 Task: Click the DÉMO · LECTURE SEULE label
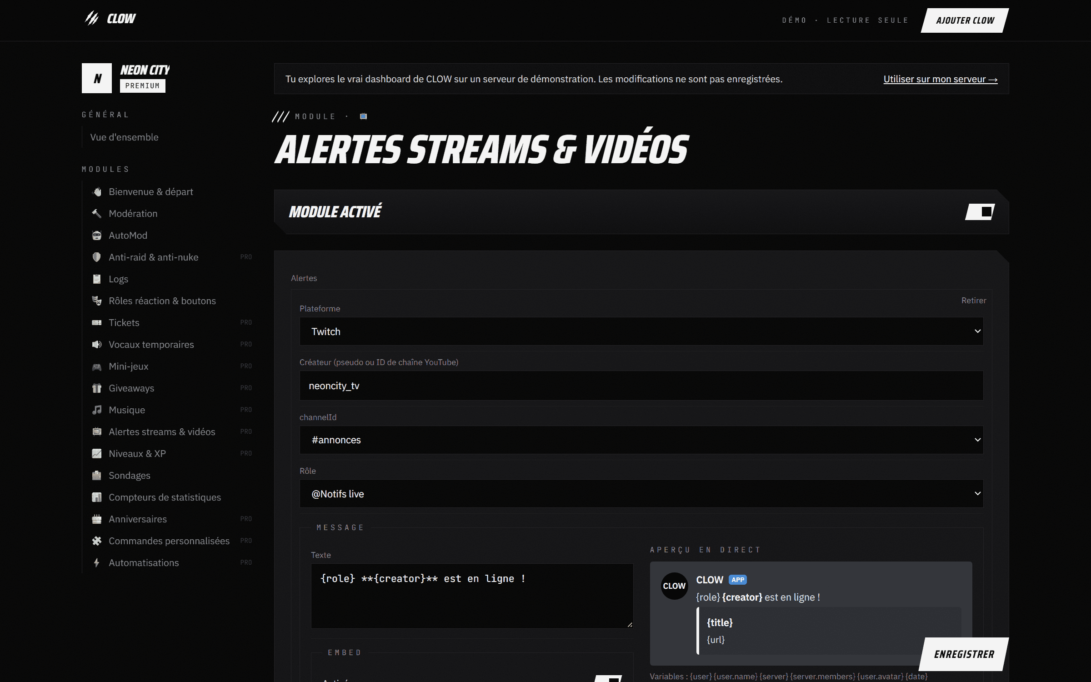845,20
